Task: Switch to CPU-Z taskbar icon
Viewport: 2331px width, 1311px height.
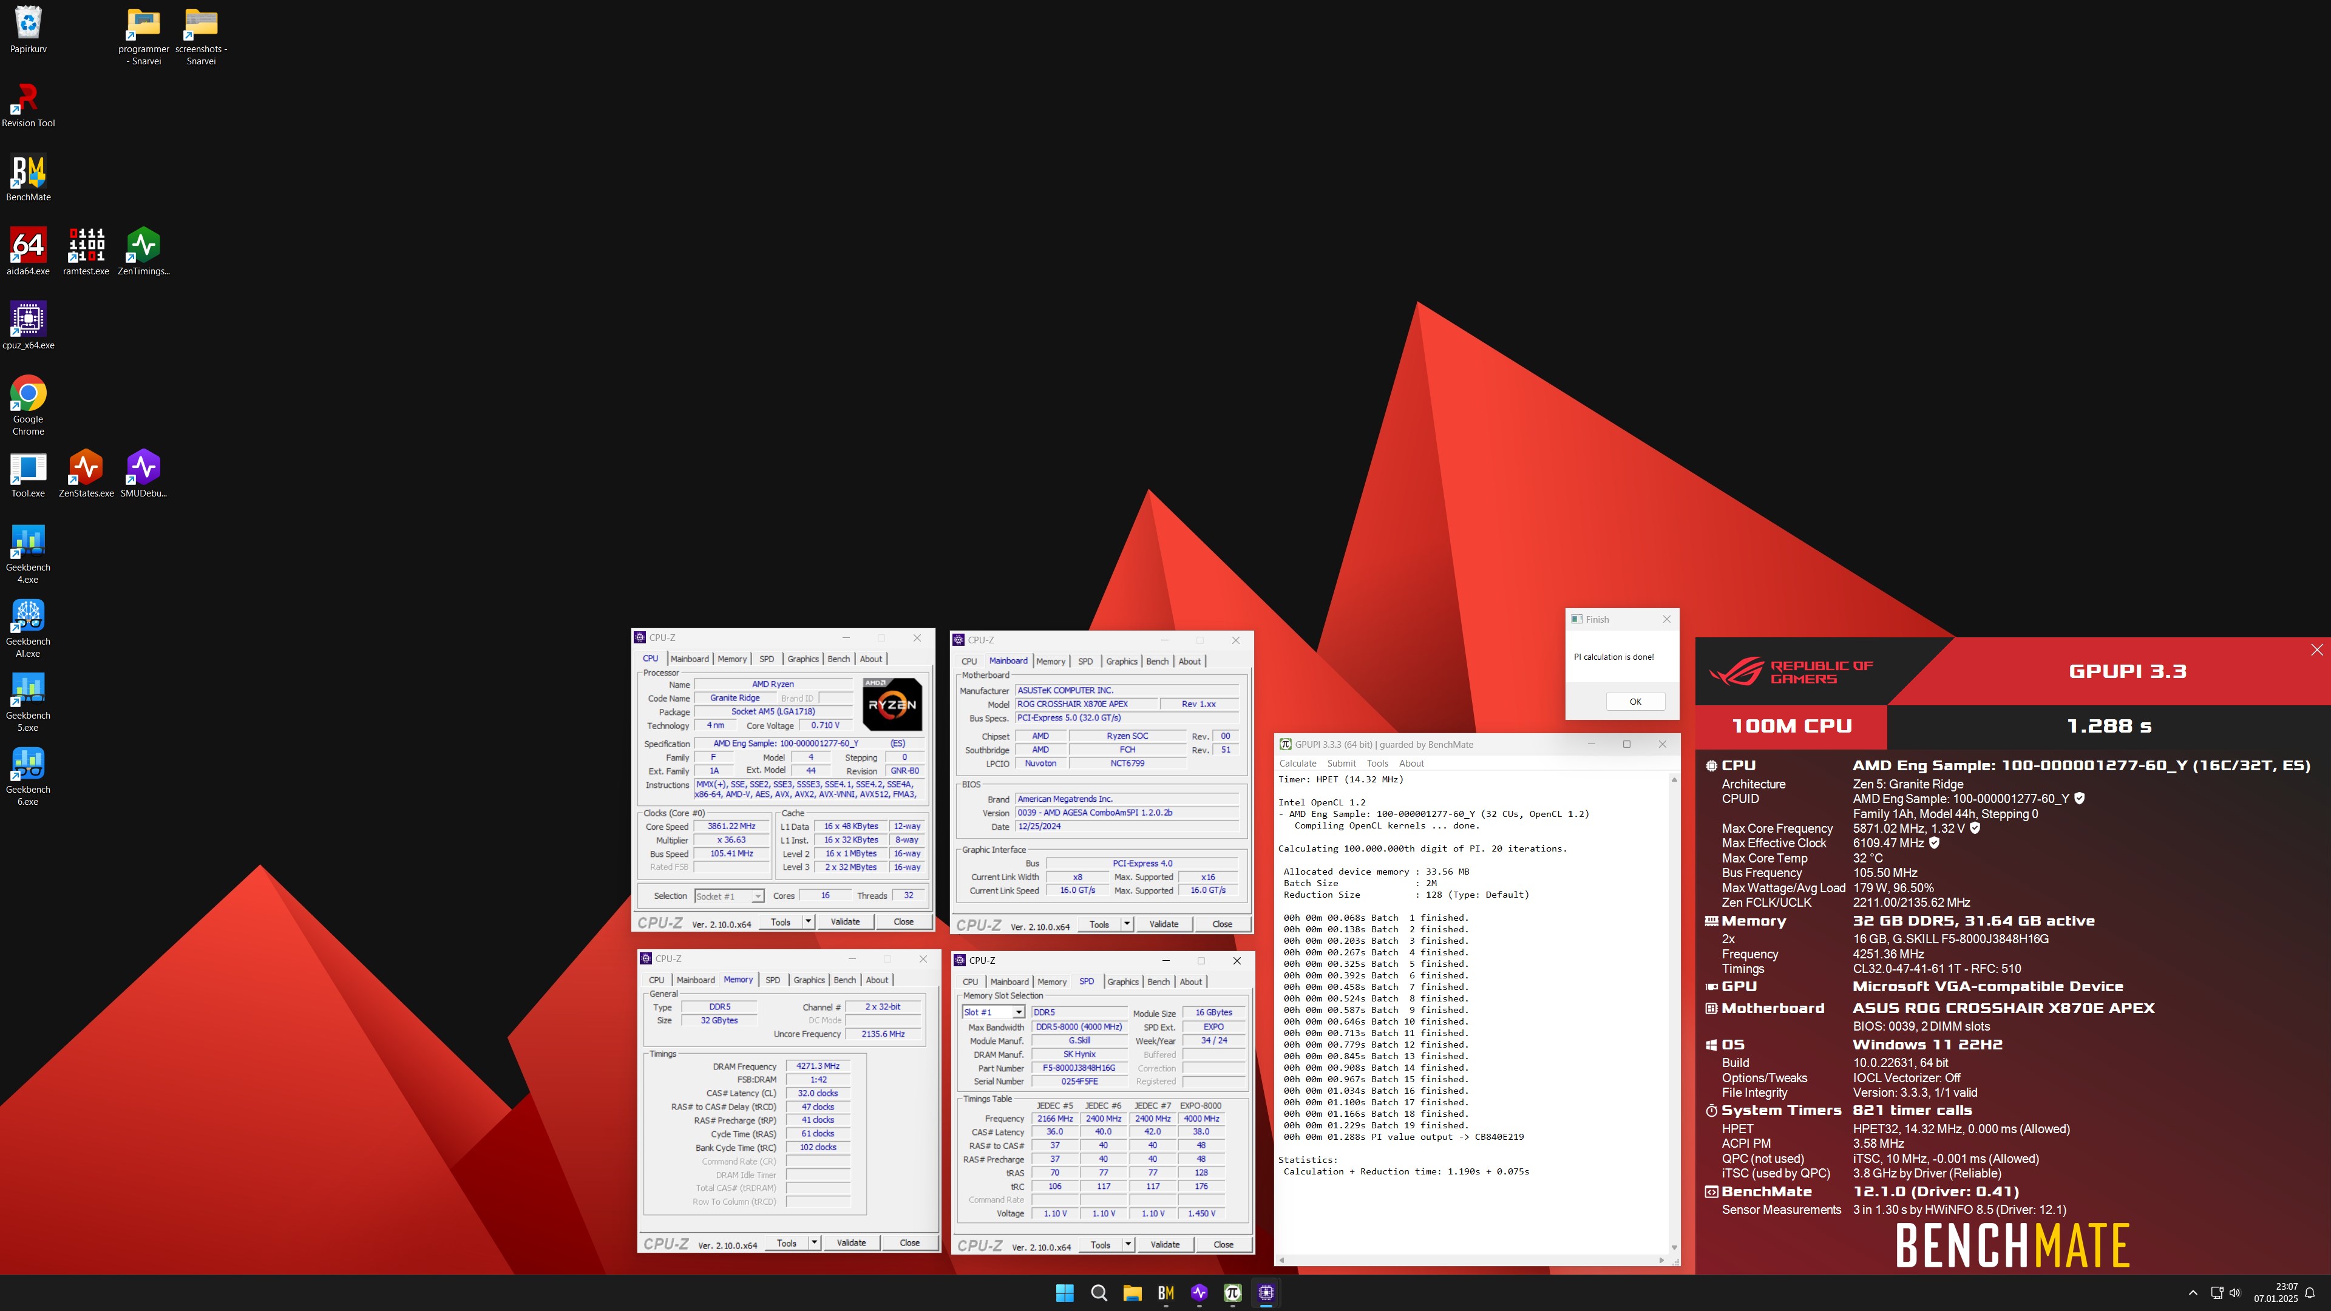Action: click(1266, 1293)
